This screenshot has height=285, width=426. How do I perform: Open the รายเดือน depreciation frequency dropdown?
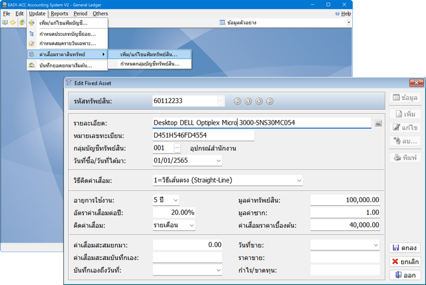click(191, 225)
